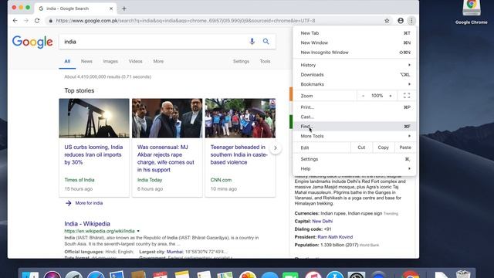Go back using the browser back arrow

[15, 21]
